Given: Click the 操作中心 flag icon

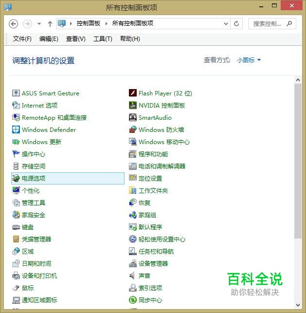Looking at the screenshot, I should 16,154.
